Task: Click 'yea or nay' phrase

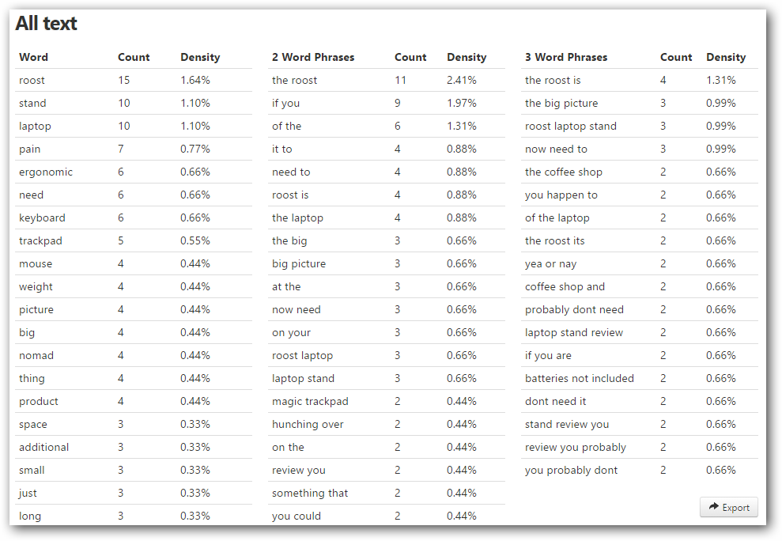Action: click(550, 264)
